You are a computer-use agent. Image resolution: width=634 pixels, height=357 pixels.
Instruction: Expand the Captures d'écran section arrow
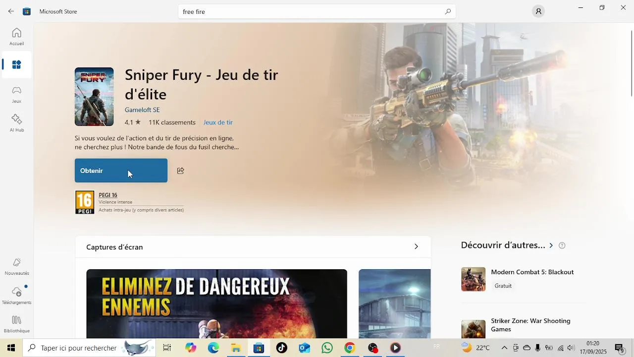pyautogui.click(x=416, y=246)
